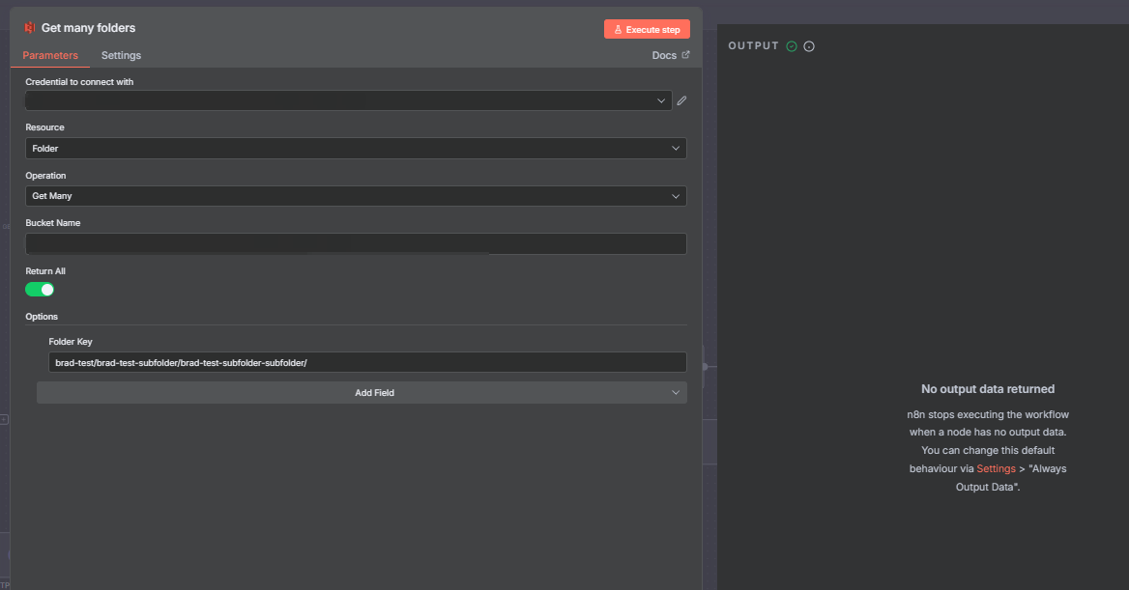The height and width of the screenshot is (590, 1129).
Task: Click the AWS S3 node icon
Action: click(30, 28)
